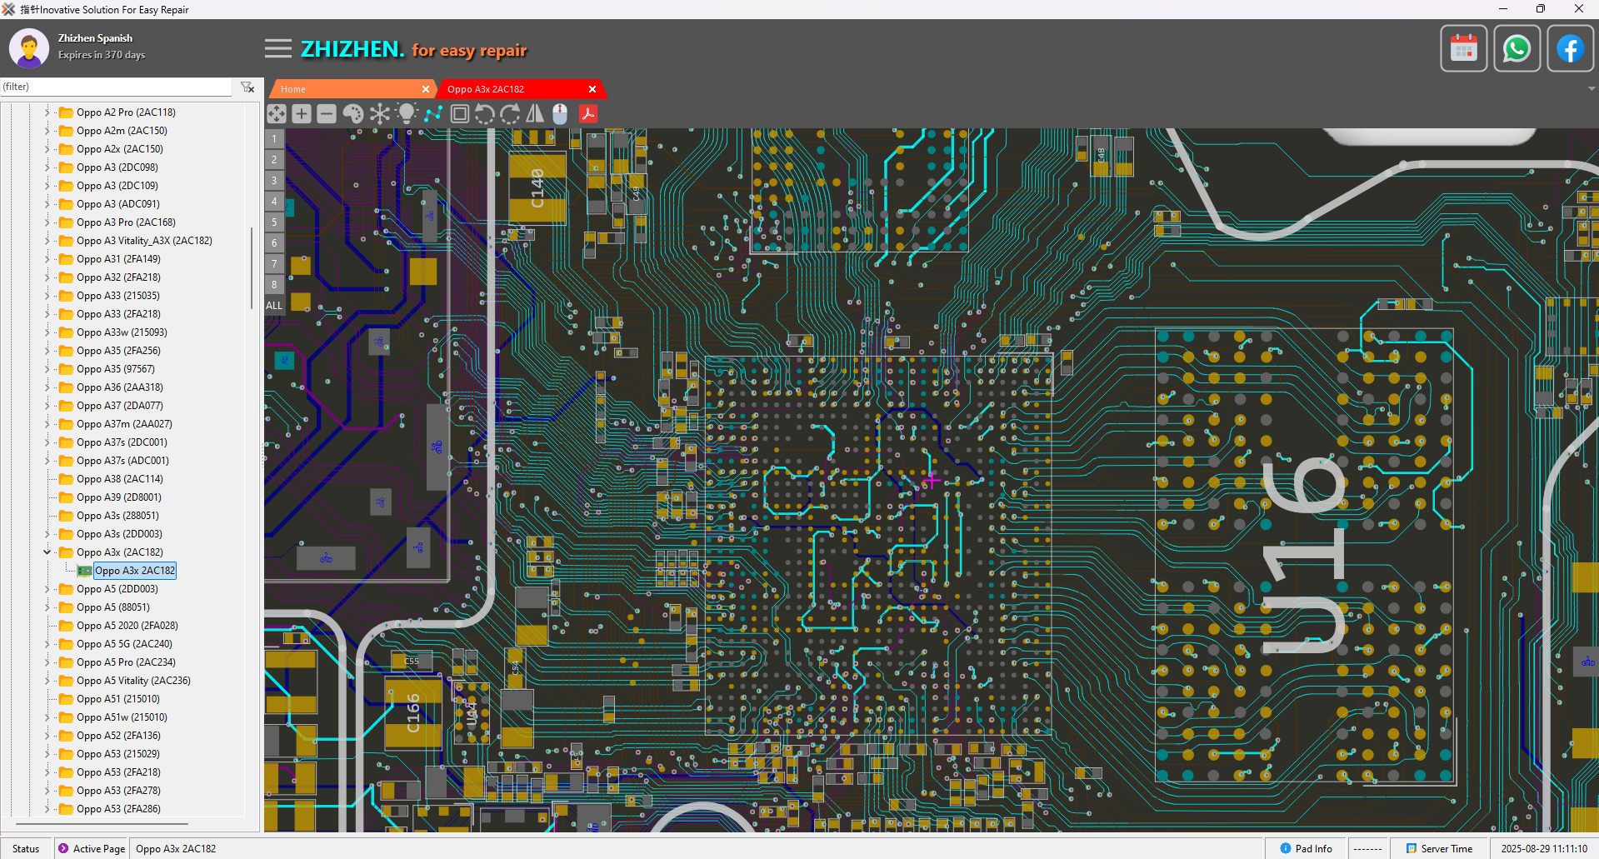This screenshot has height=859, width=1599.
Task: Click the C166 capacitor on the board
Action: [413, 713]
